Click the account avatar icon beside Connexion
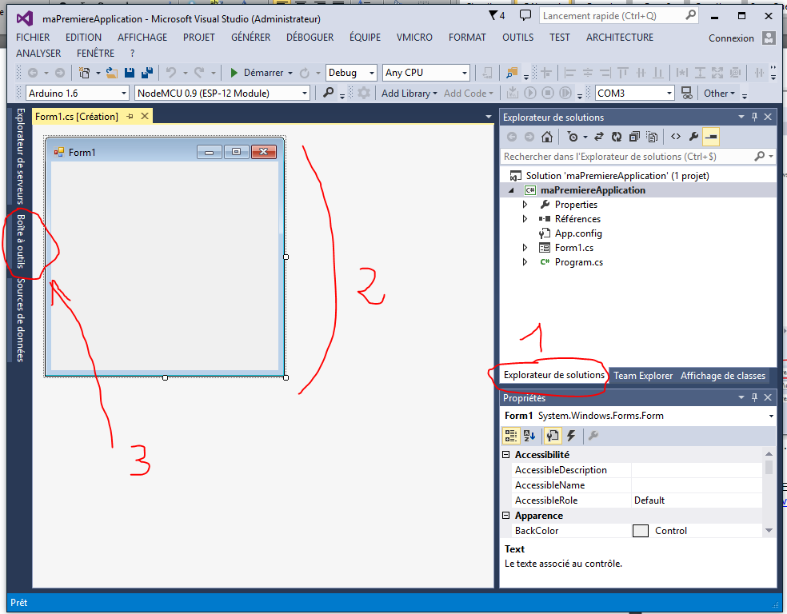 tap(769, 38)
